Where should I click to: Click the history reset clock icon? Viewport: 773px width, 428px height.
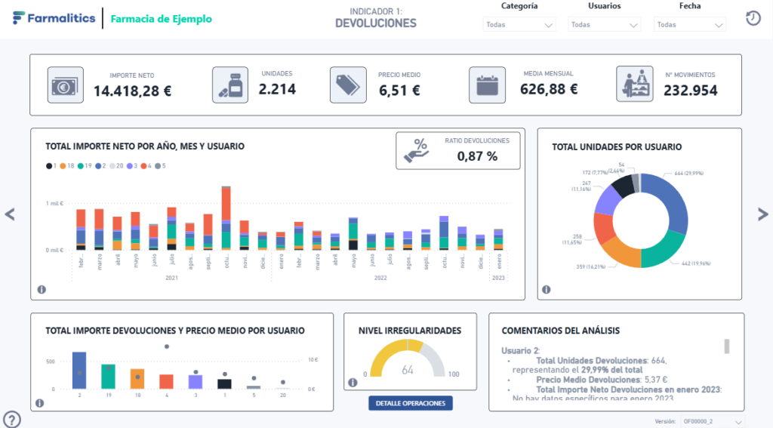tap(753, 19)
